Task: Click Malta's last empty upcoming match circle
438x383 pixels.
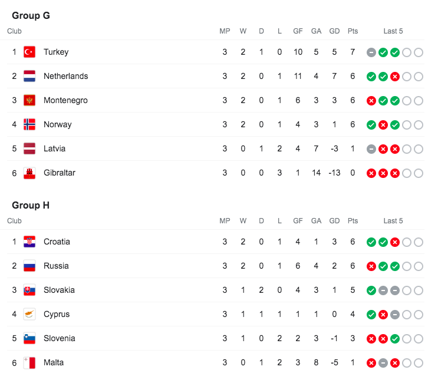Action: (x=419, y=363)
